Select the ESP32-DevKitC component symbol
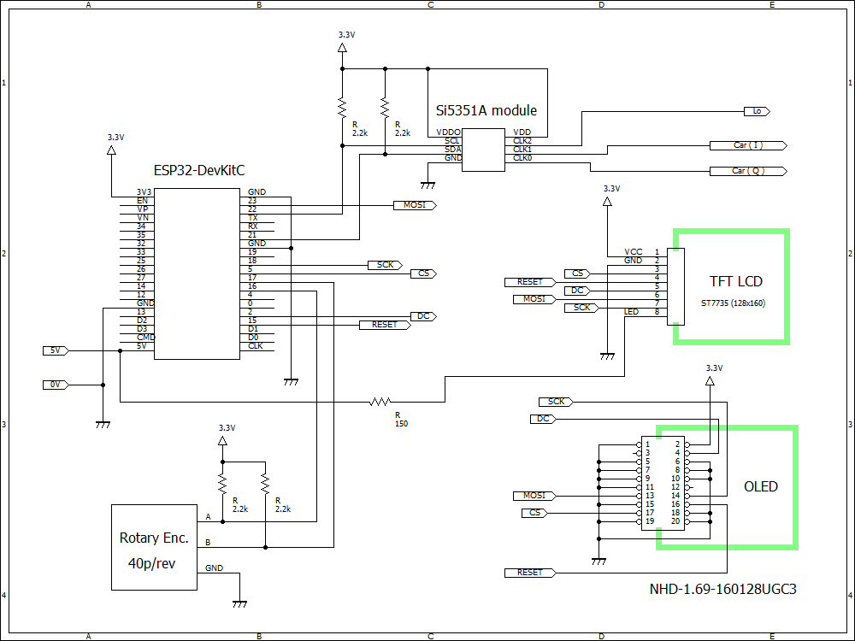The width and height of the screenshot is (855, 641). pyautogui.click(x=197, y=273)
